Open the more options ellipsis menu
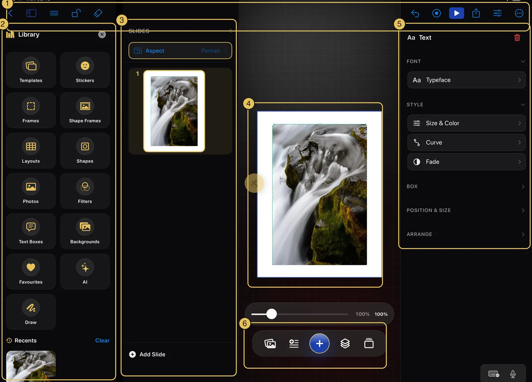Viewport: 532px width, 382px height. pos(519,13)
